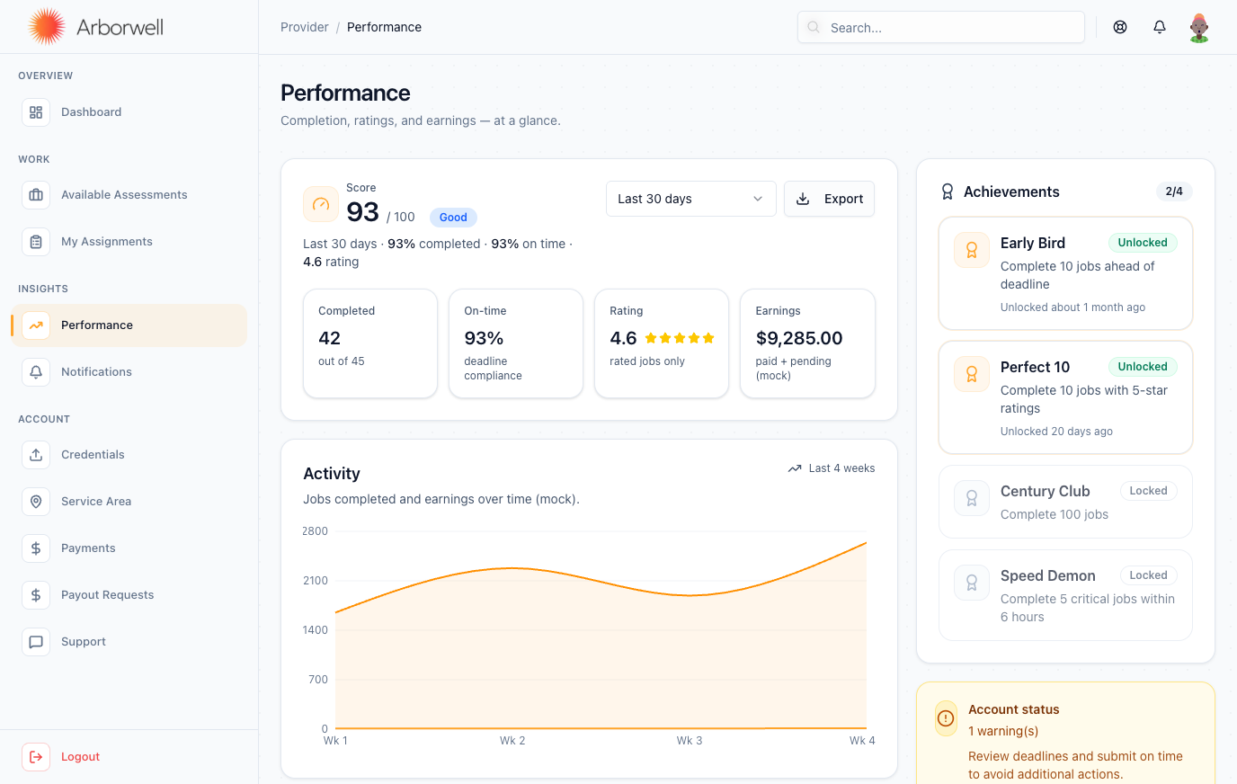Click the Dashboard grid icon in sidebar
This screenshot has height=784, width=1237.
click(36, 112)
